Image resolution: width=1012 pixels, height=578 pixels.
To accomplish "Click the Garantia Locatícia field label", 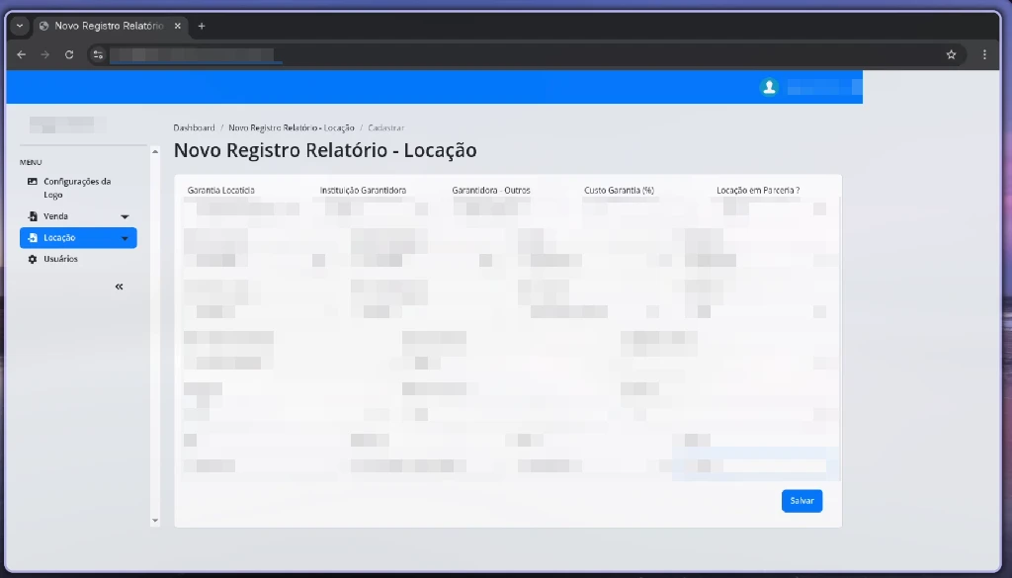I will pyautogui.click(x=220, y=191).
